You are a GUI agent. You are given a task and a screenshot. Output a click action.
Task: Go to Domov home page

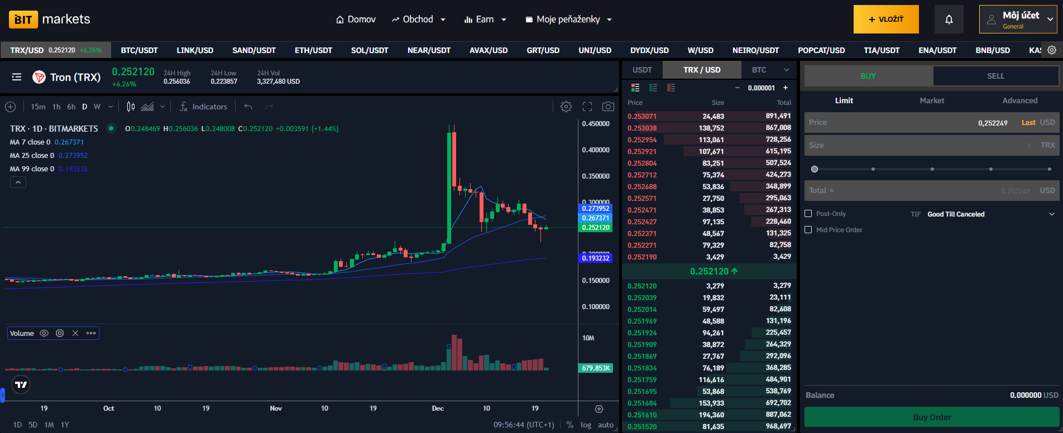356,20
